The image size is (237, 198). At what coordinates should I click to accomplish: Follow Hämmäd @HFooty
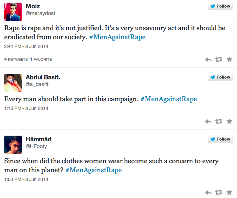[220, 139]
